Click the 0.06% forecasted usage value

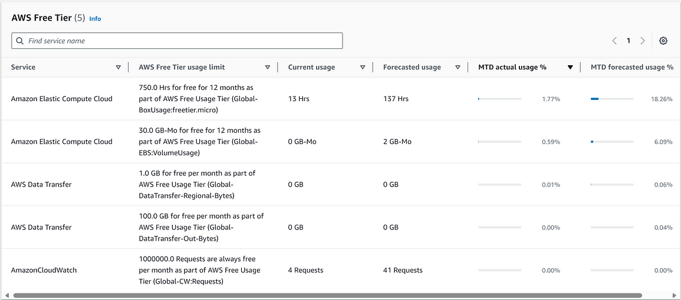click(x=663, y=185)
